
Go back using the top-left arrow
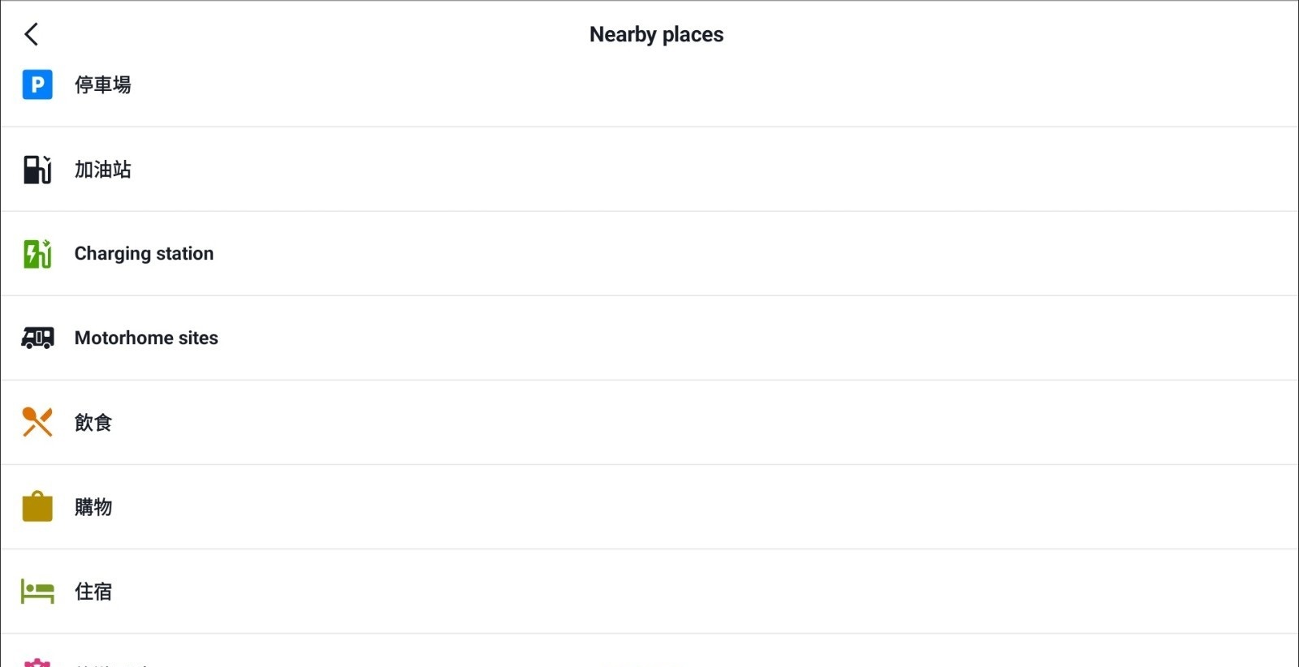click(32, 34)
